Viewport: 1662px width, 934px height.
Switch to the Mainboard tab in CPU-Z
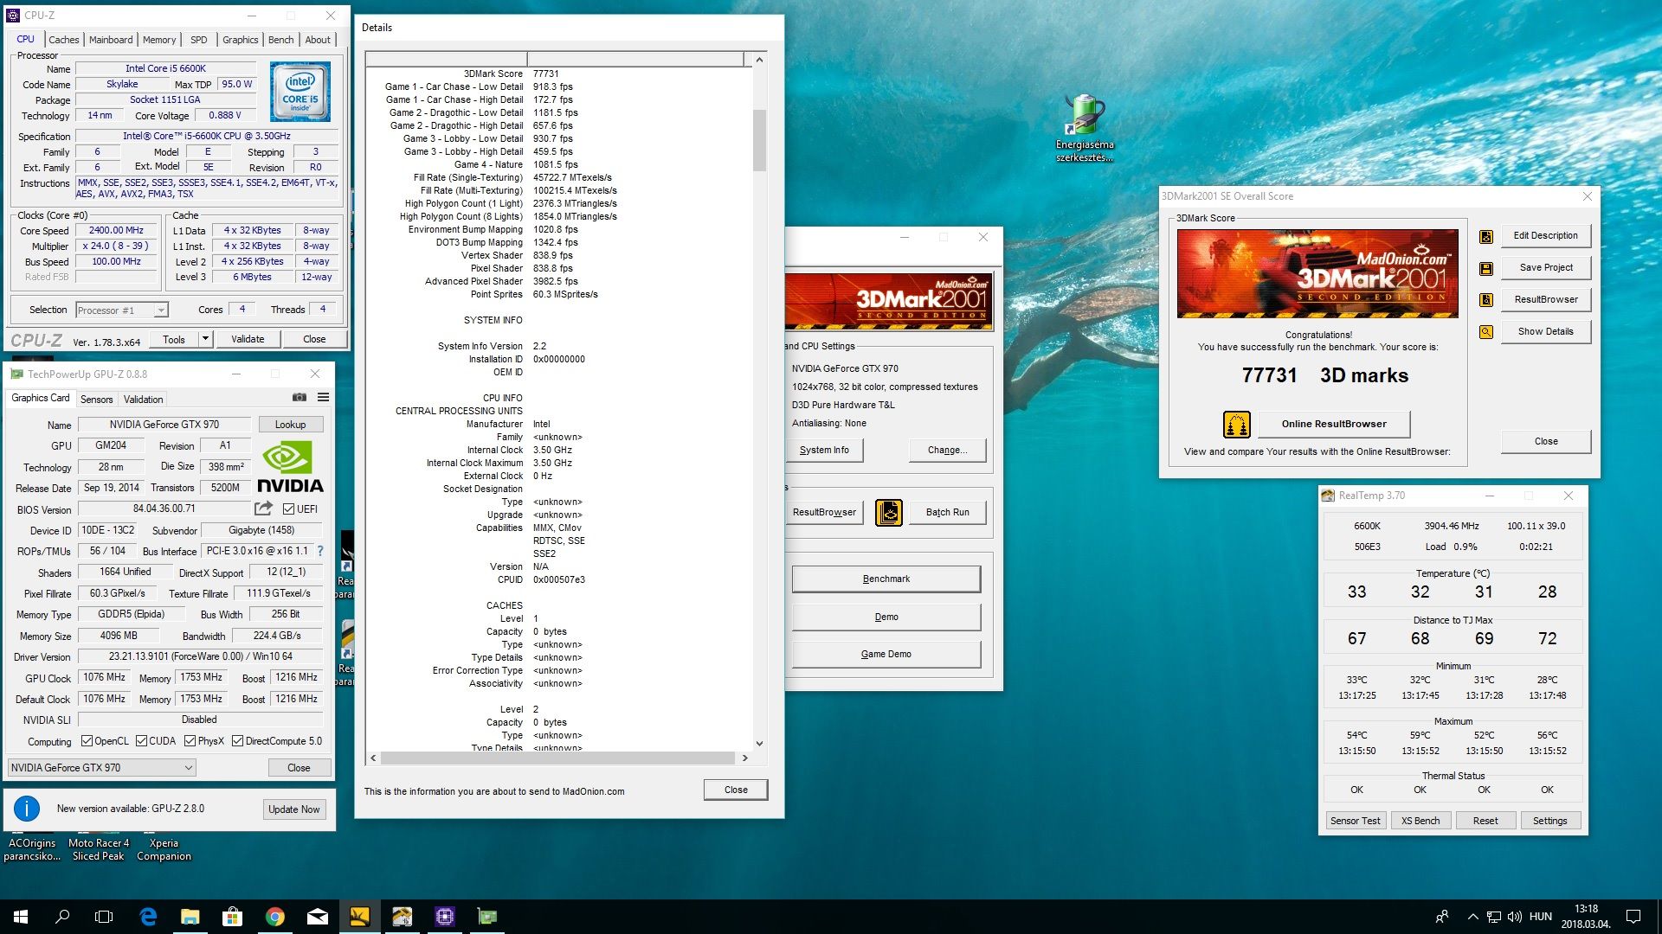(x=111, y=40)
